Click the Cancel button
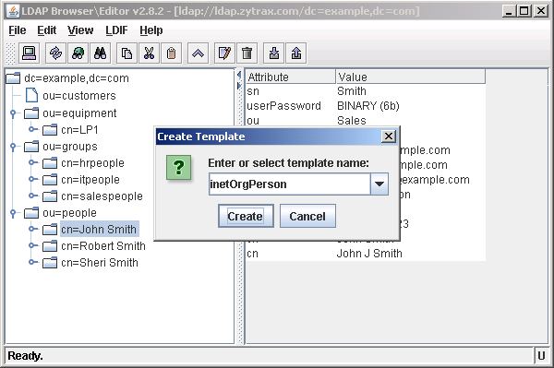554x368 pixels. [x=307, y=216]
